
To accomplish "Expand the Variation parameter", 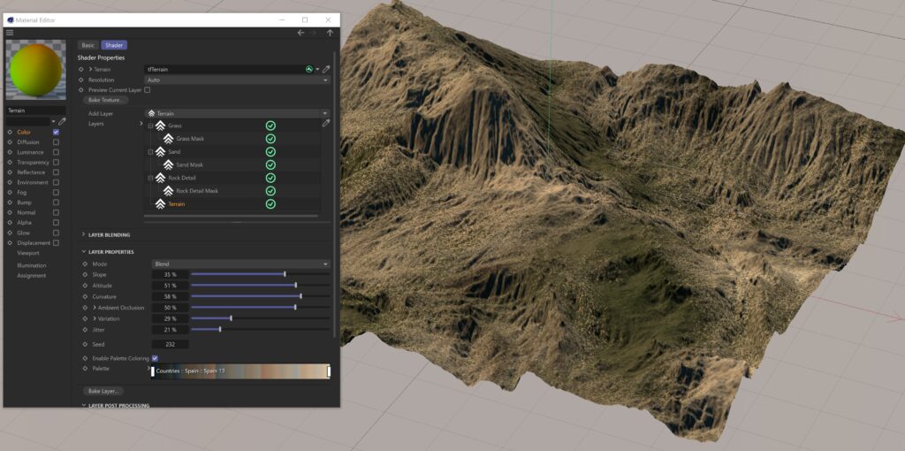I will (x=95, y=318).
